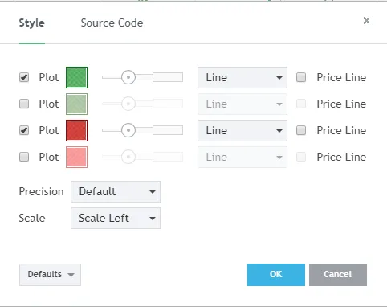Confirm changes with the OK button
The height and width of the screenshot is (307, 387).
point(276,275)
